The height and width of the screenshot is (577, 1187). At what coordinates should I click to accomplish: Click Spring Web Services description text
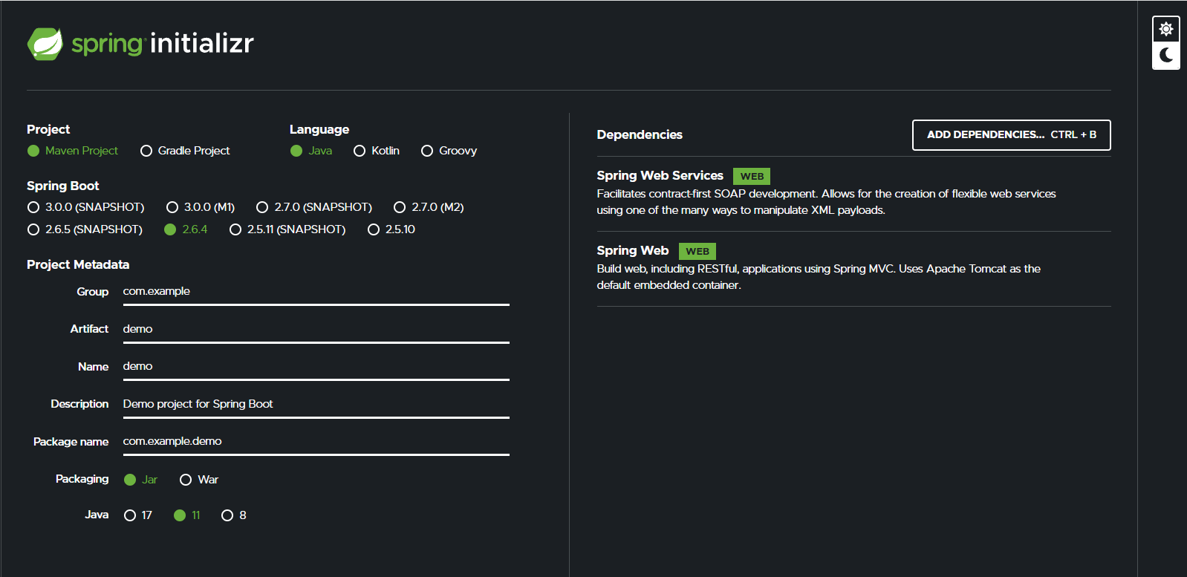point(826,202)
